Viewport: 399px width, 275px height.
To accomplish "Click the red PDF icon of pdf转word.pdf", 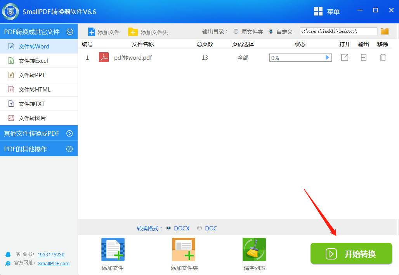I will tap(104, 57).
